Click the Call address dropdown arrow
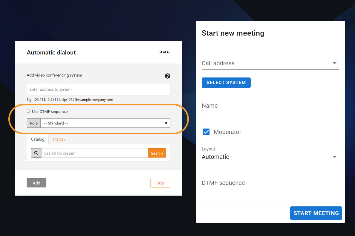The image size is (355, 236). 334,63
